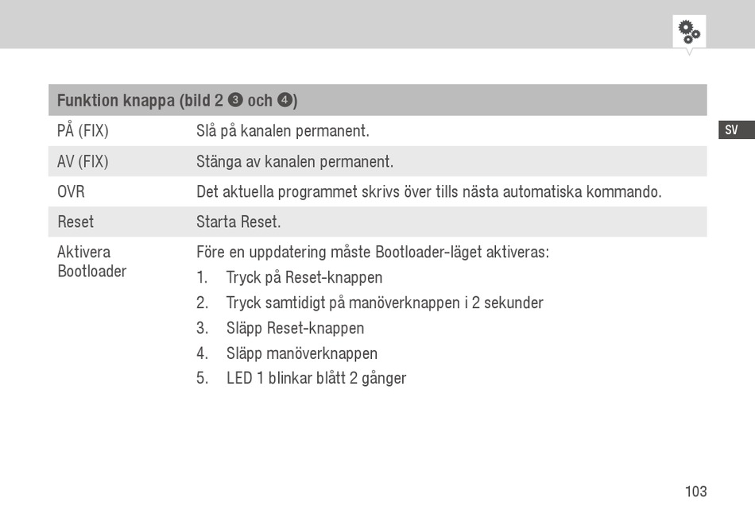755x513 pixels.
Task: Click the circled number 4 icon
Action: [285, 99]
